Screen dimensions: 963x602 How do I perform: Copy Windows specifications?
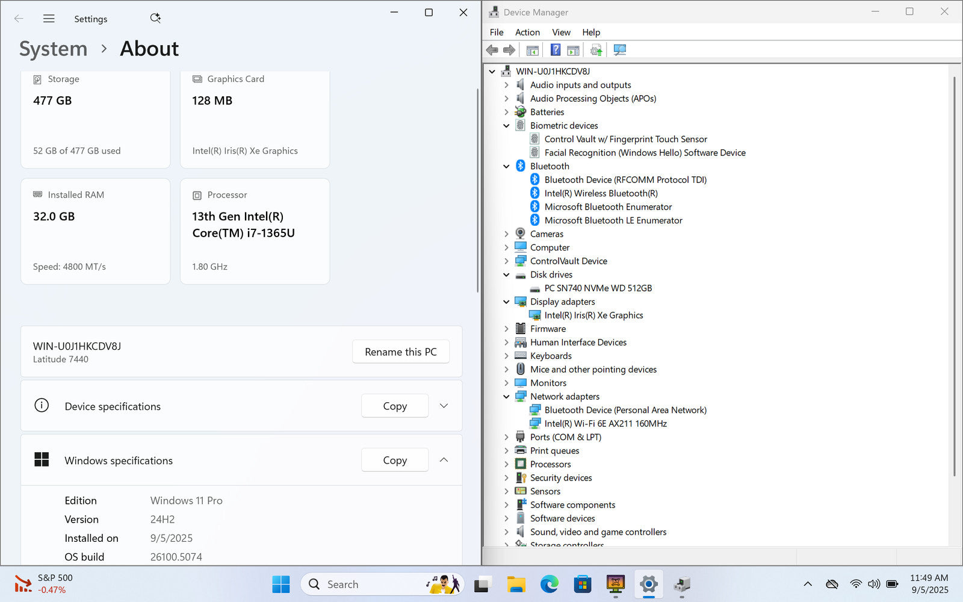(395, 460)
